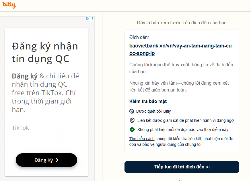Click the 'Đây là bản xem trước' heading
This screenshot has width=251, height=181.
click(x=182, y=23)
